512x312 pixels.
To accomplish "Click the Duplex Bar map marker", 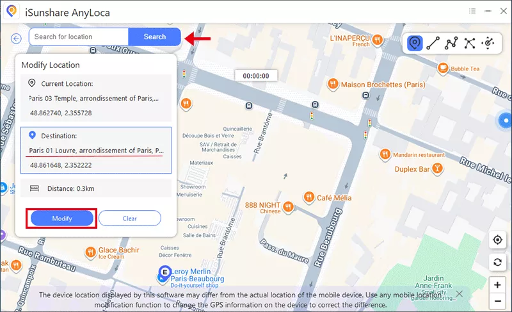I will 437,168.
